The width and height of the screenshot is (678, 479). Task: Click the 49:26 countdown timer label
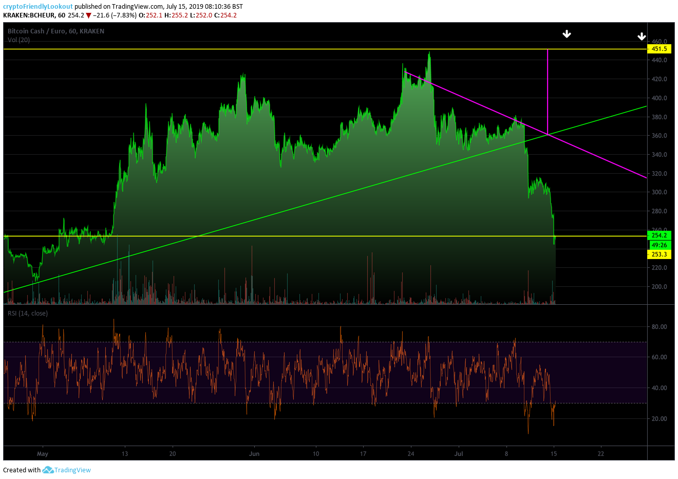659,245
